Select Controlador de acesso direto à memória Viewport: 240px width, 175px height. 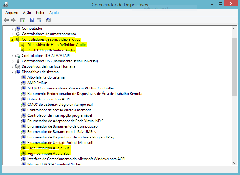[x=59, y=110]
